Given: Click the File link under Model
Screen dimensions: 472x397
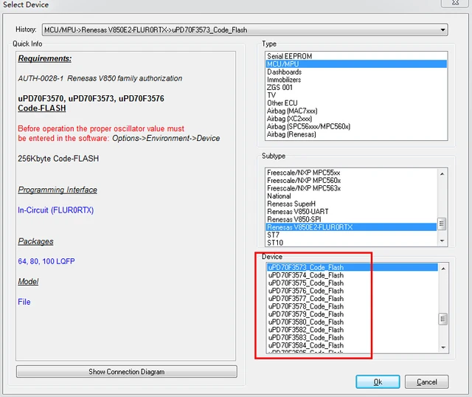Looking at the screenshot, I should coord(24,302).
